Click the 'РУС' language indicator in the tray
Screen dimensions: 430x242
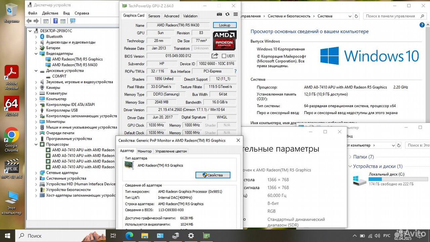387,236
